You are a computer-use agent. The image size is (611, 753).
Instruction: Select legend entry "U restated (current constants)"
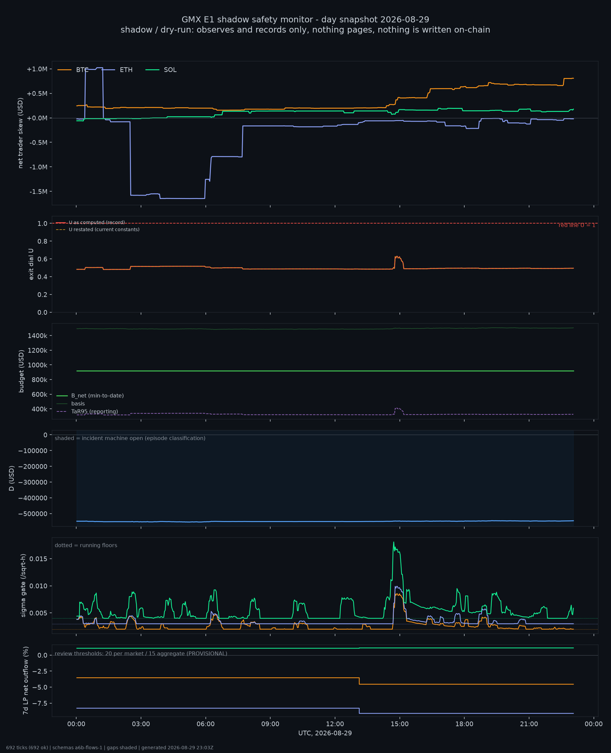[97, 230]
